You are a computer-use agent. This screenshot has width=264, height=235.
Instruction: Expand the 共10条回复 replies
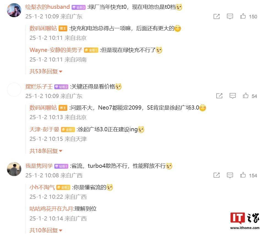tap(46, 230)
